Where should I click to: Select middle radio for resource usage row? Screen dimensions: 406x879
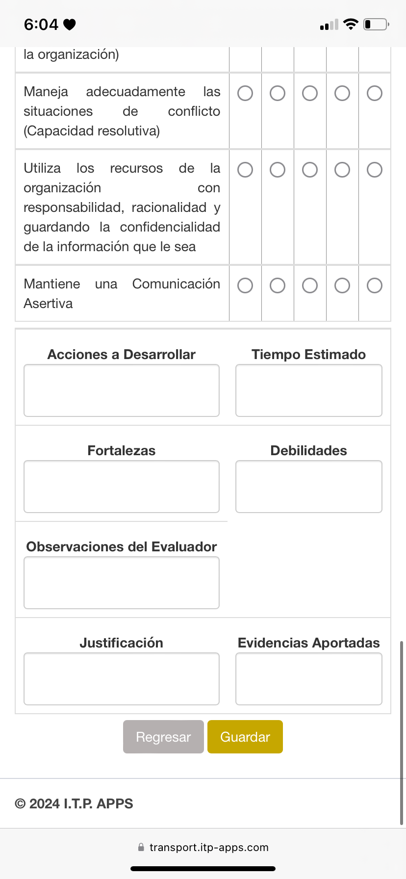(310, 170)
